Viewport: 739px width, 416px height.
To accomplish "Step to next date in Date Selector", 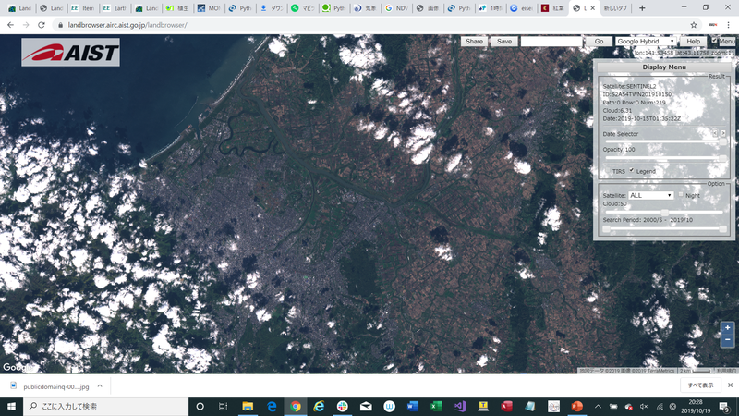I will tap(723, 134).
